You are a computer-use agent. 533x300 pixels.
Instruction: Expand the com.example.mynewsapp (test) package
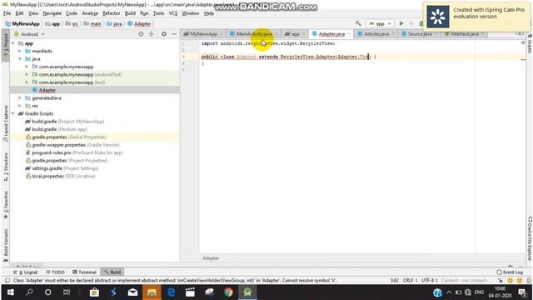tap(27, 82)
